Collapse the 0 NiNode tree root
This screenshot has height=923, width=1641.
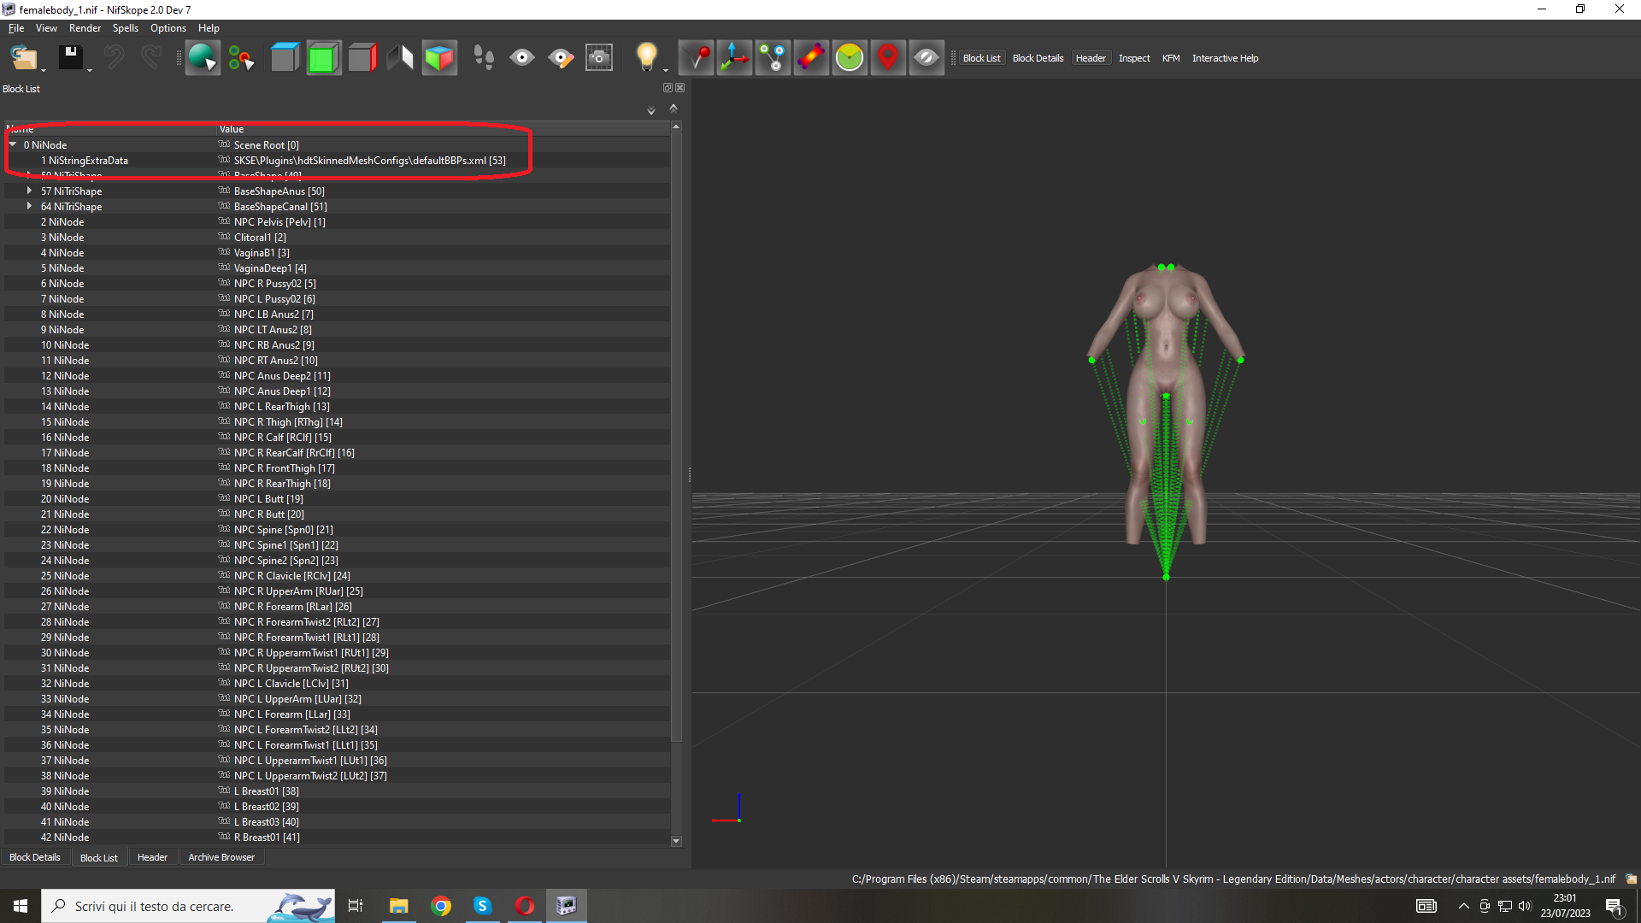pyautogui.click(x=13, y=144)
